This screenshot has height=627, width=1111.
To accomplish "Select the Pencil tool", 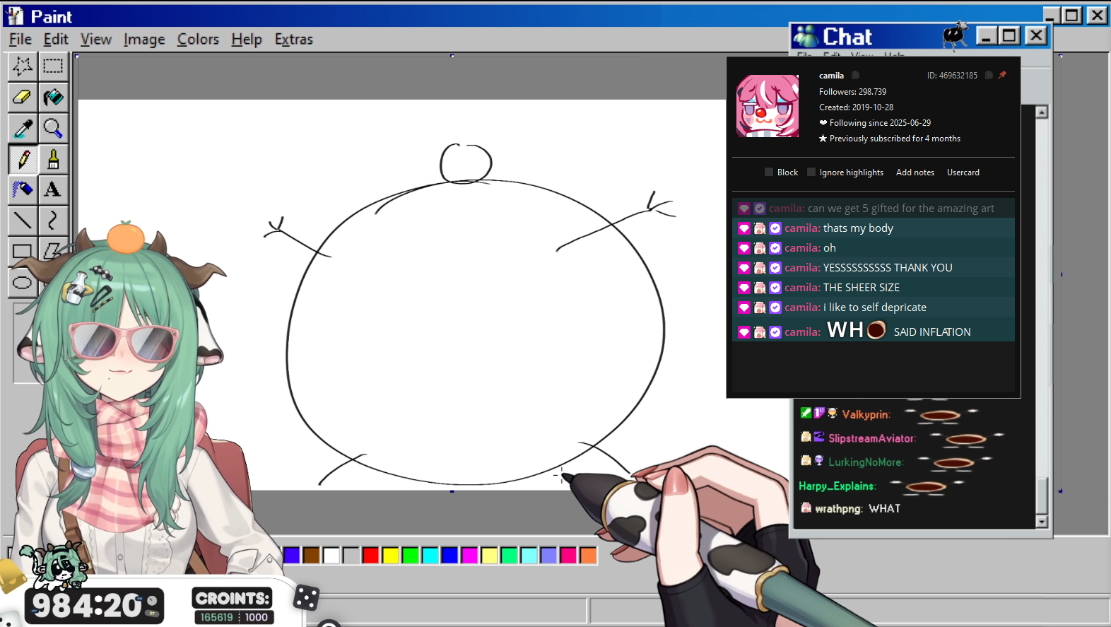I will (23, 159).
